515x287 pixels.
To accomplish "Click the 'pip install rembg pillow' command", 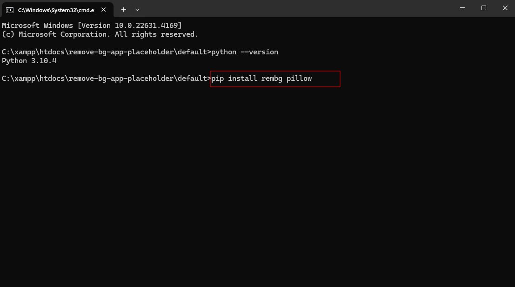I will tap(261, 78).
